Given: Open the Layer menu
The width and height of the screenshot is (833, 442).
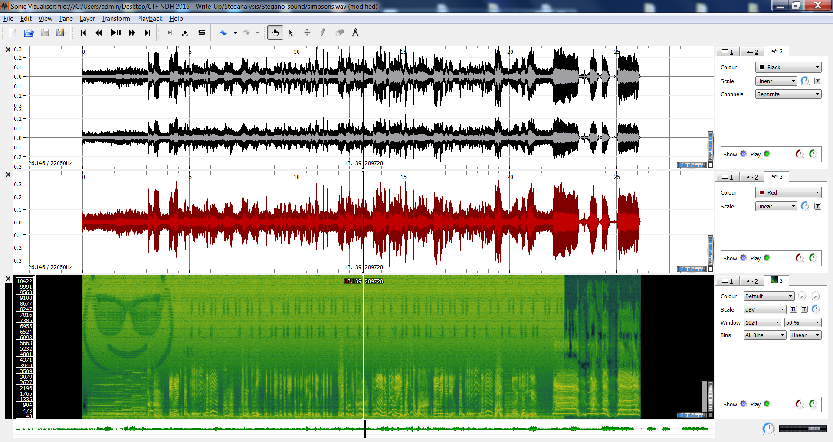Looking at the screenshot, I should 87,19.
